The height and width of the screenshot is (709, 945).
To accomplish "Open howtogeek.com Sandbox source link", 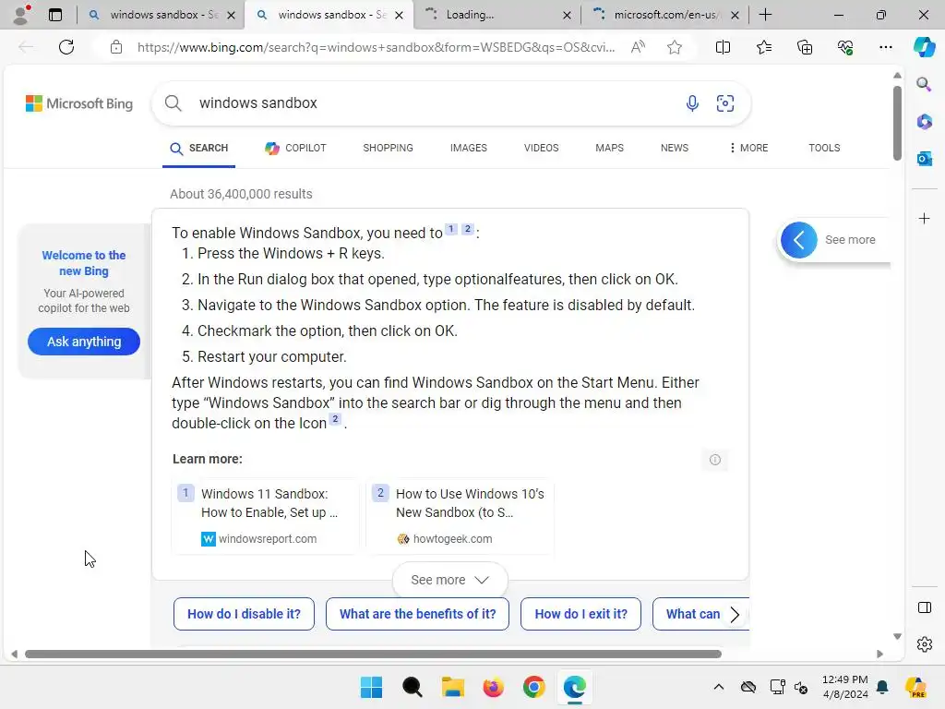I will pyautogui.click(x=461, y=516).
